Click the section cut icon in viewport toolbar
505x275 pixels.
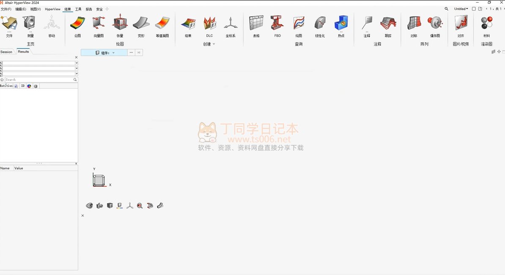tap(150, 206)
